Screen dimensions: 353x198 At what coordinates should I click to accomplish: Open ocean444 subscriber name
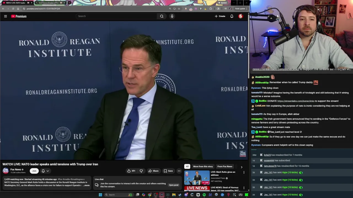tap(269, 160)
